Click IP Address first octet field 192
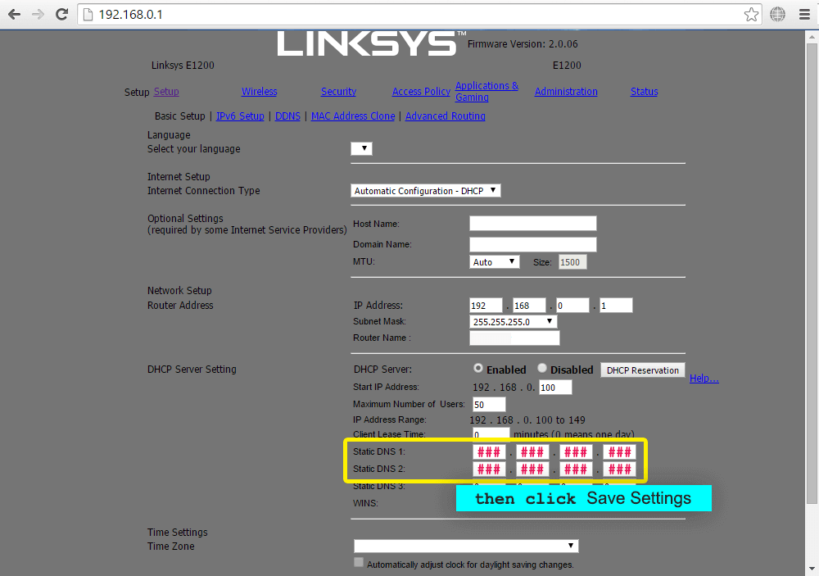 [x=486, y=306]
